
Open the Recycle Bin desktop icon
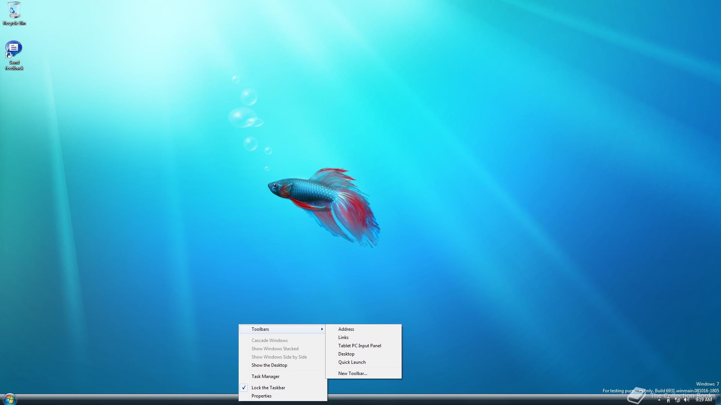pyautogui.click(x=14, y=13)
